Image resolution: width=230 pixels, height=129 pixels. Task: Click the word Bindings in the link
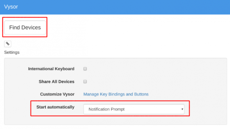(x=116, y=94)
